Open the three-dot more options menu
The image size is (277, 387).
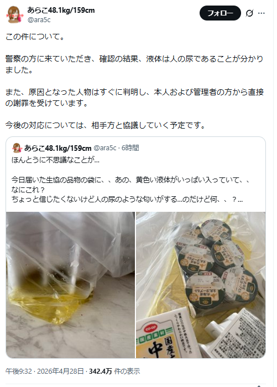(x=261, y=13)
